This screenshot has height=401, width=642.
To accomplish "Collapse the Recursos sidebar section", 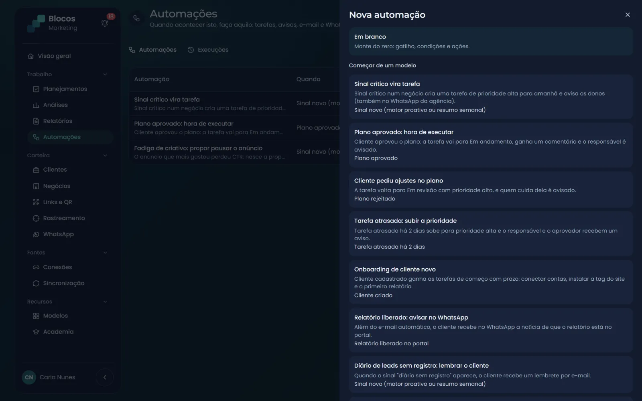I will 105,302.
